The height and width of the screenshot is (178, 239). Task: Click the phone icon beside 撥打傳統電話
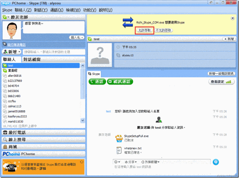pyautogui.click(x=4, y=44)
